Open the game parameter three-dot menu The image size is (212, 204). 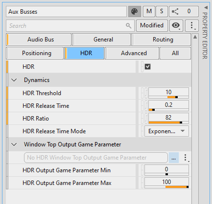coord(186,158)
